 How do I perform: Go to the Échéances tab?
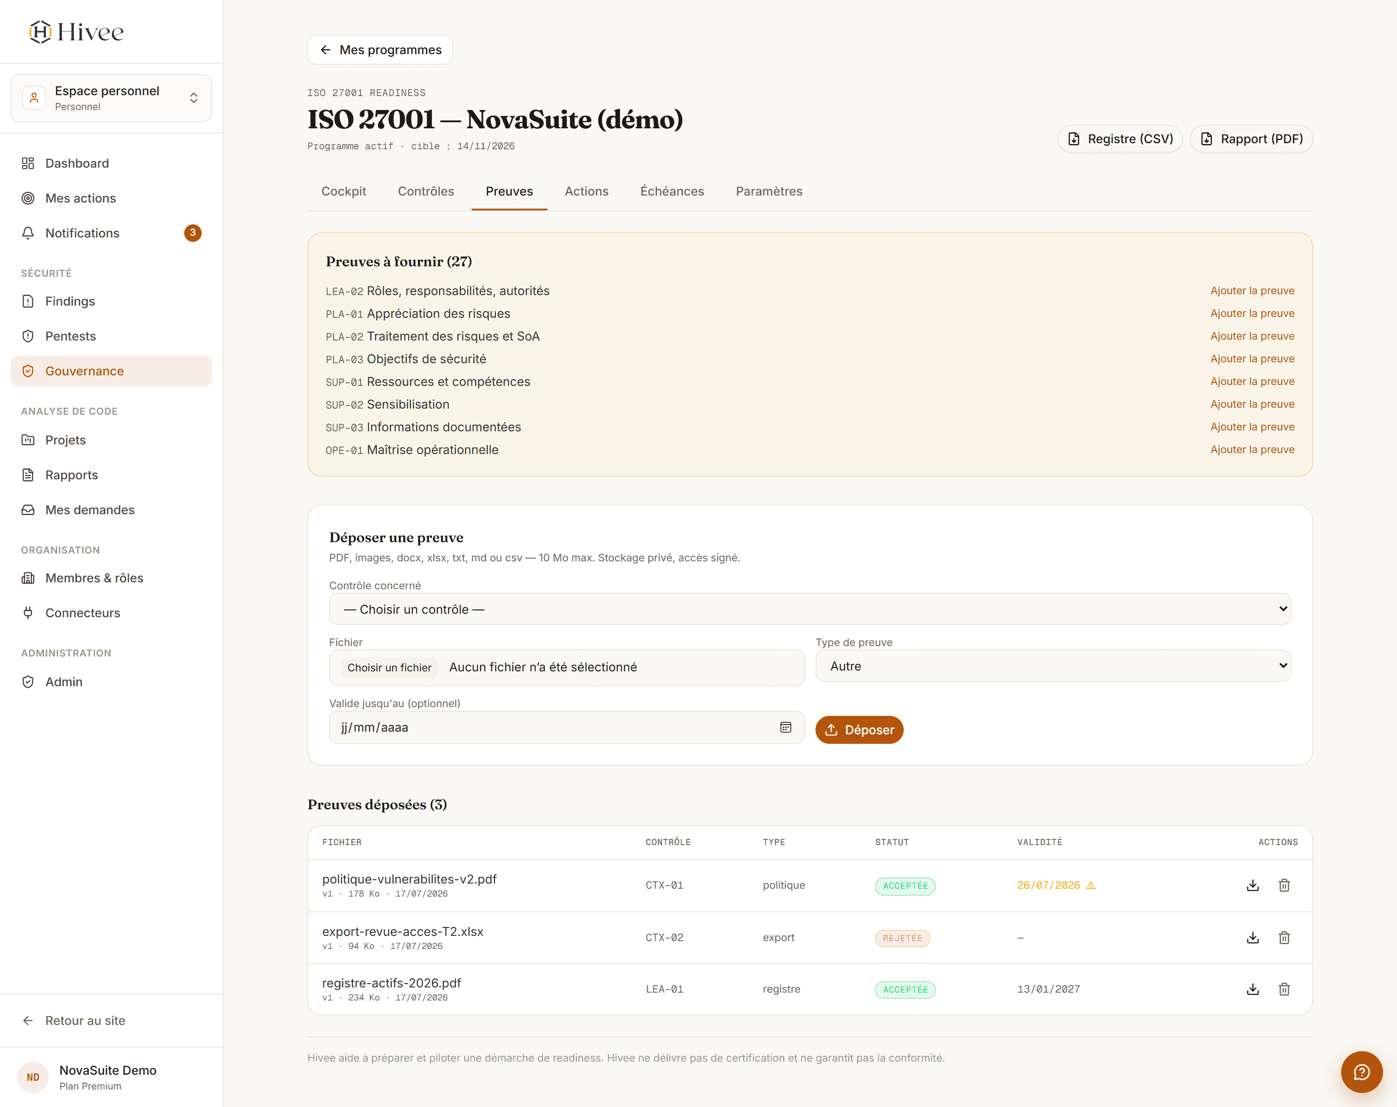[672, 191]
